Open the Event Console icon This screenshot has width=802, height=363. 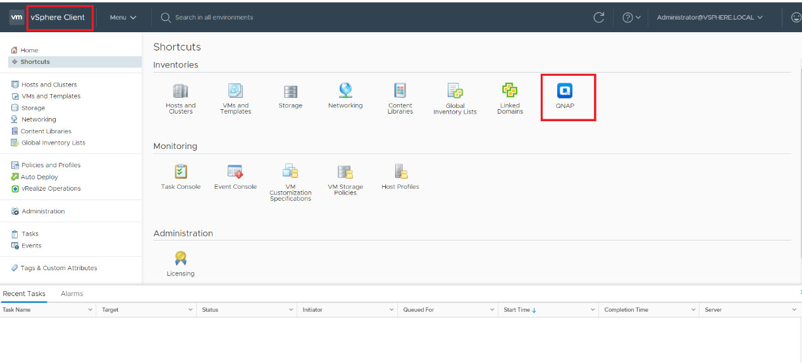[x=235, y=172]
